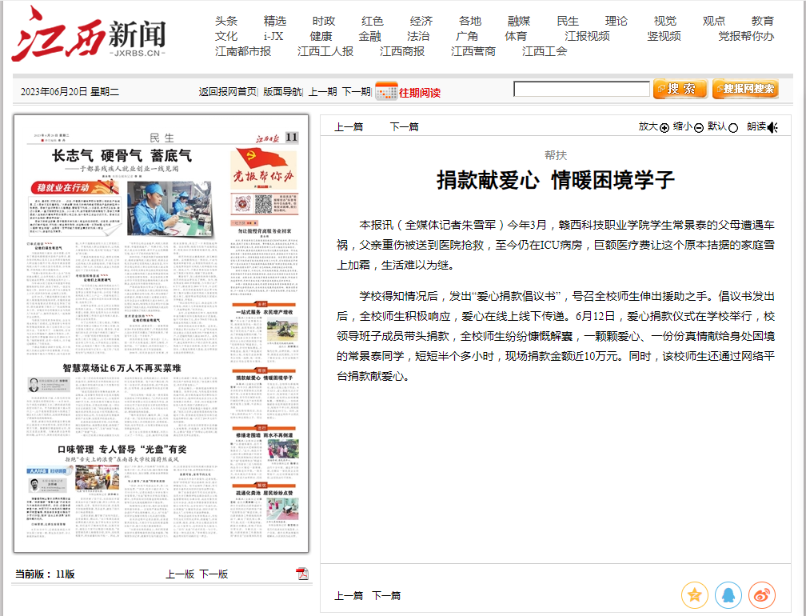Select 江西工人报 in navigation bar

click(x=325, y=51)
